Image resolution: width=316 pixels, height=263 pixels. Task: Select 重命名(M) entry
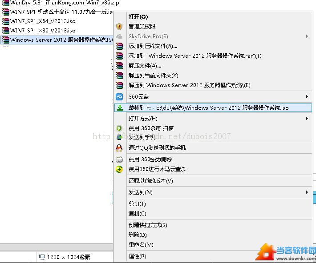[213, 245]
